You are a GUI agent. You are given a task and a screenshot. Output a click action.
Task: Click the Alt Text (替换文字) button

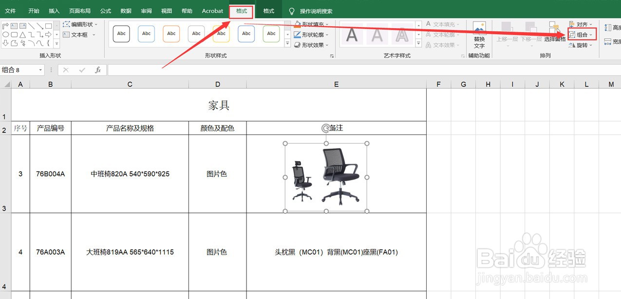coord(479,35)
